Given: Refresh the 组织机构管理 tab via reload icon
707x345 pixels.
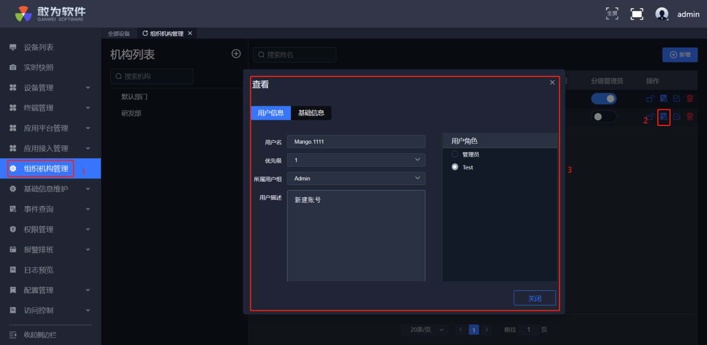Looking at the screenshot, I should coord(145,33).
